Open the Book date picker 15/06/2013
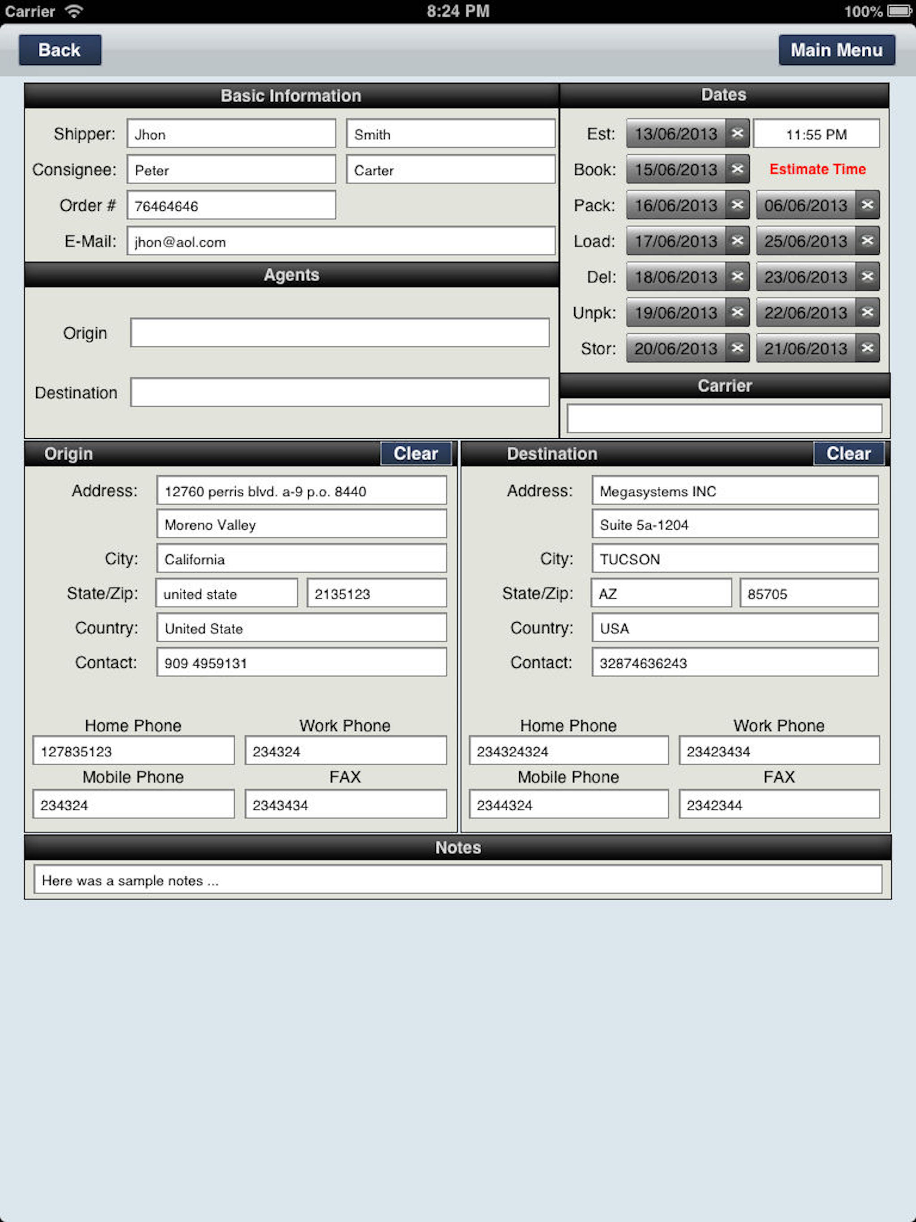The width and height of the screenshot is (916, 1222). point(676,169)
